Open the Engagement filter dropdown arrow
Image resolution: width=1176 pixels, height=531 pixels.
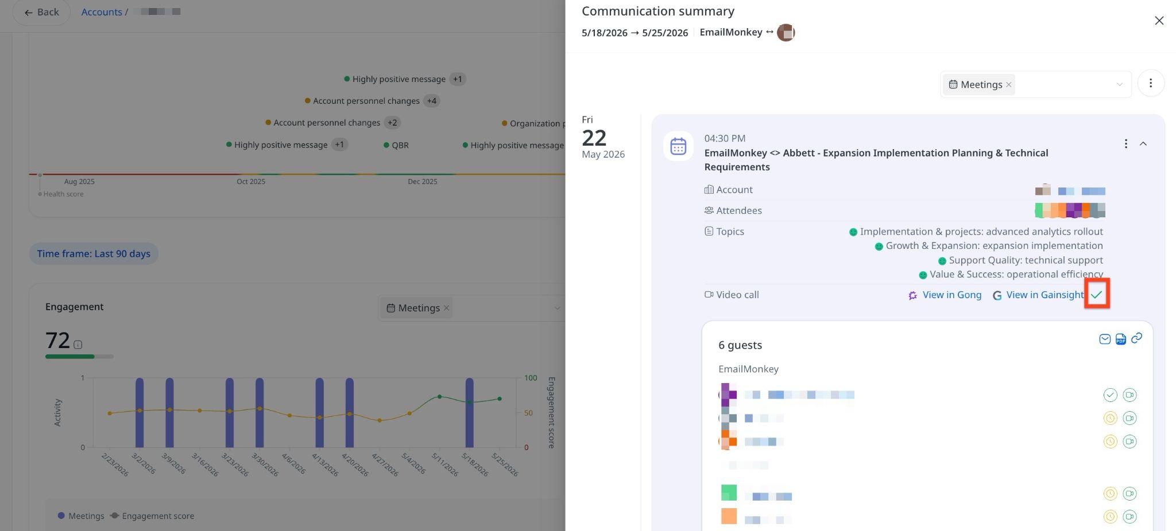pos(556,309)
